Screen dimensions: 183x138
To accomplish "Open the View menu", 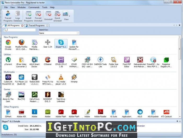I will tap(13, 7).
